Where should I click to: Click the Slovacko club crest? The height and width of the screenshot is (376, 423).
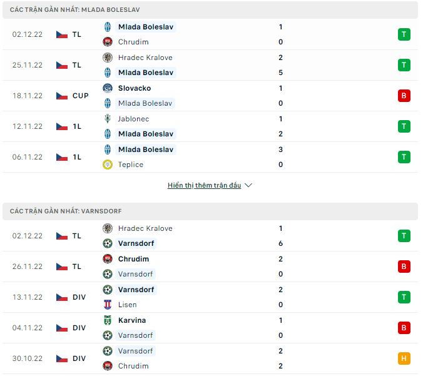click(x=108, y=88)
